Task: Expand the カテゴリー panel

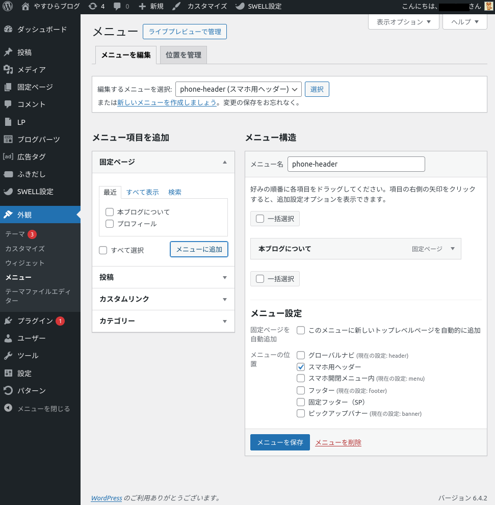Action: pyautogui.click(x=225, y=322)
